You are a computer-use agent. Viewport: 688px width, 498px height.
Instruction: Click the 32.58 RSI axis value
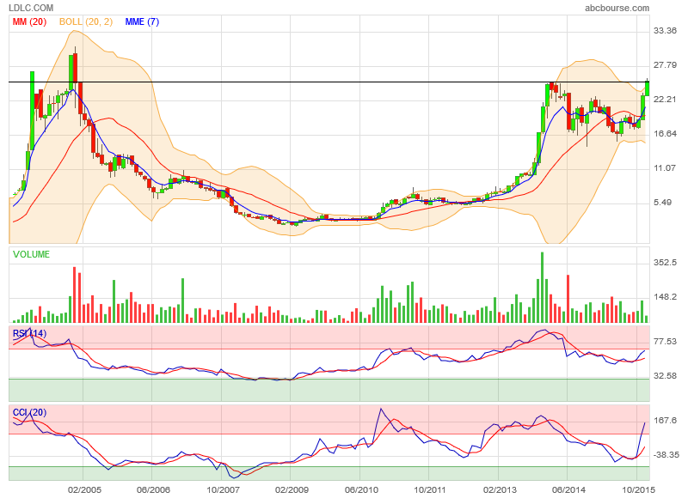point(665,376)
